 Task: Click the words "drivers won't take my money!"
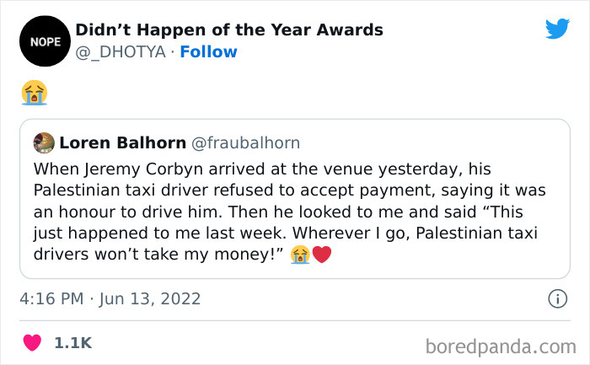(160, 254)
